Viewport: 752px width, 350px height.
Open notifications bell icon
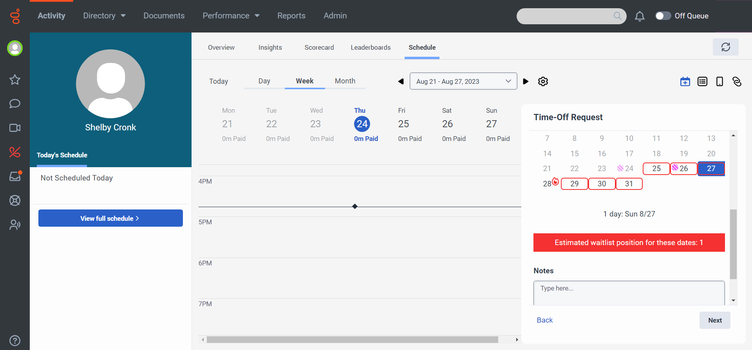coord(640,16)
